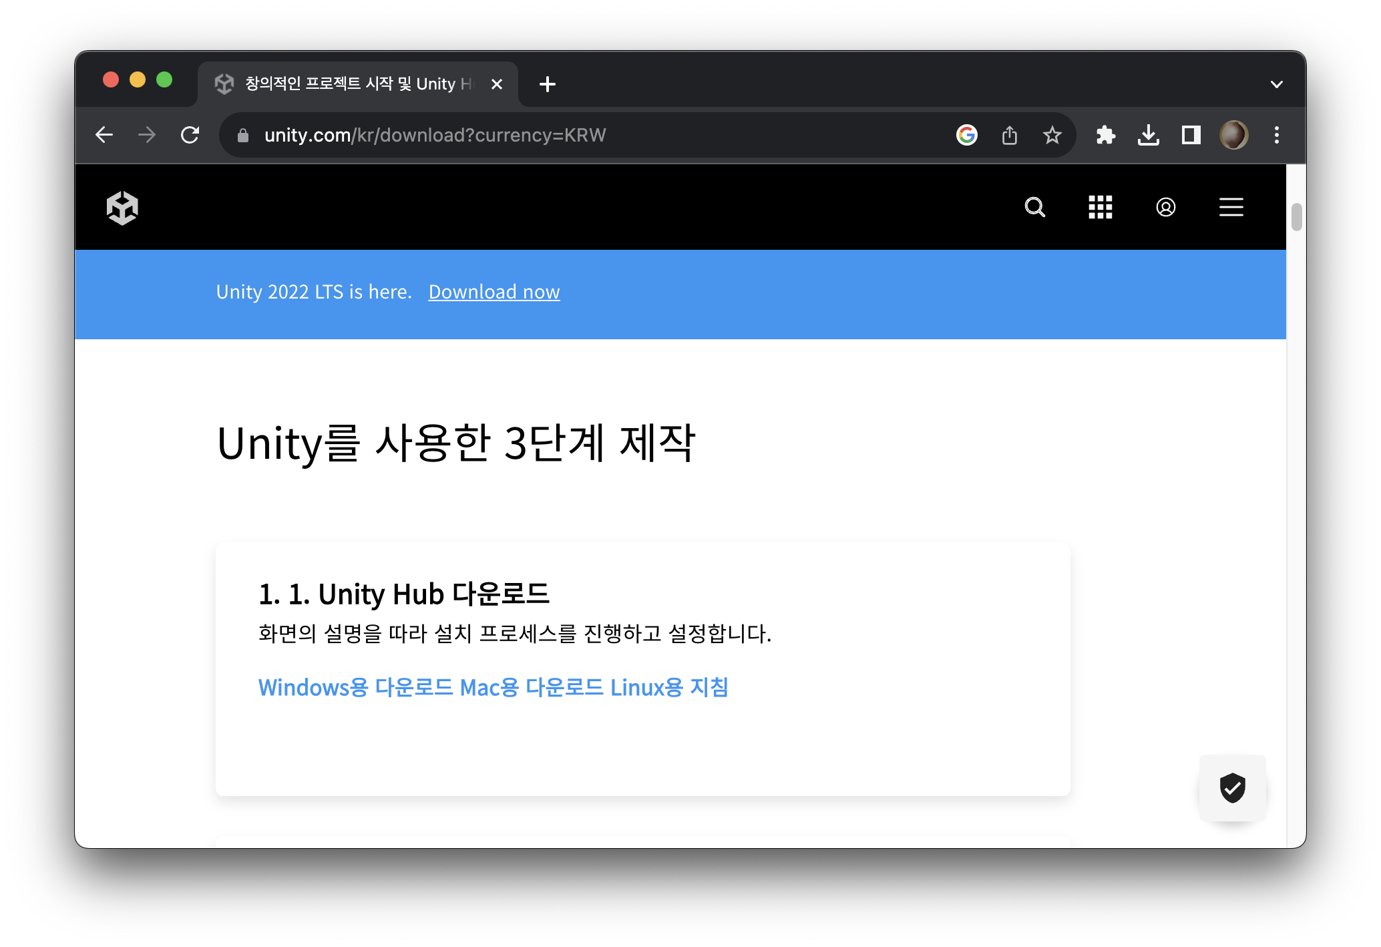Select the Unity download page tab
Image resolution: width=1381 pixels, height=947 pixels.
coord(358,84)
